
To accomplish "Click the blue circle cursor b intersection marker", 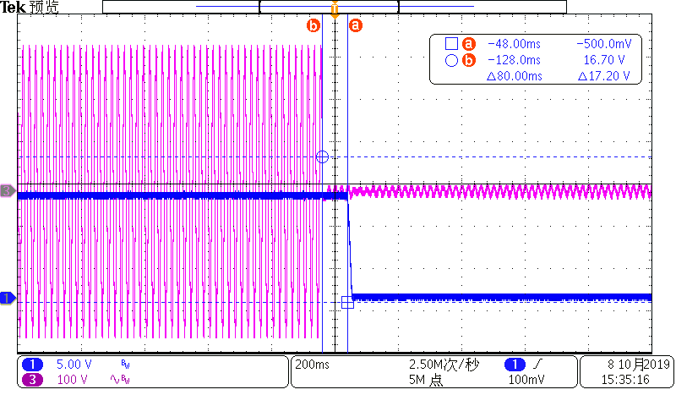I will pos(321,156).
